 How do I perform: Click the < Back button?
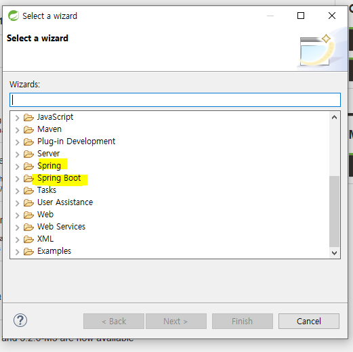point(114,321)
